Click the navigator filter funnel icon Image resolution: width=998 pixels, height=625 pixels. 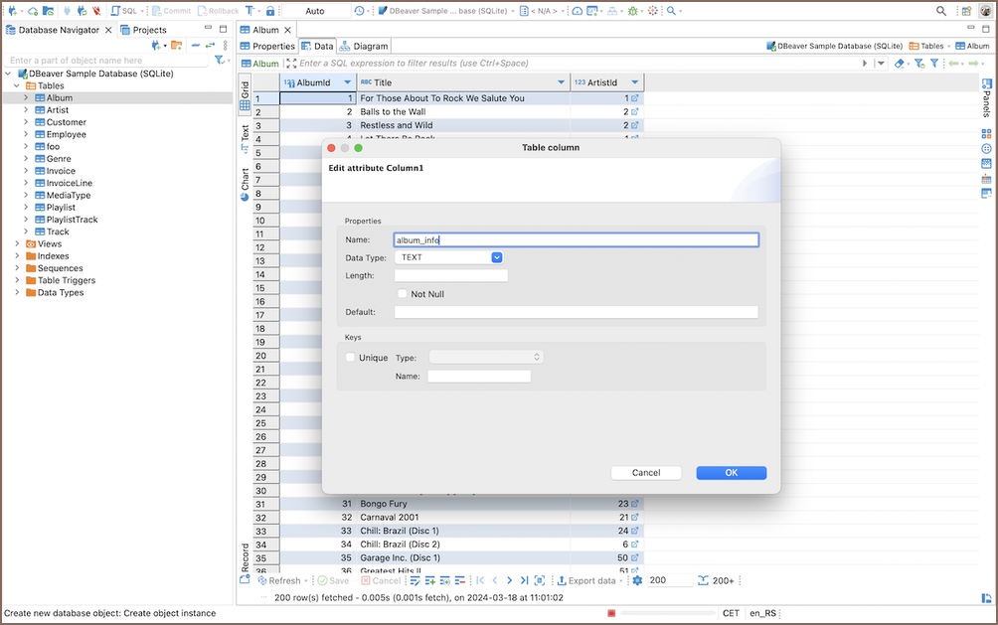[219, 61]
